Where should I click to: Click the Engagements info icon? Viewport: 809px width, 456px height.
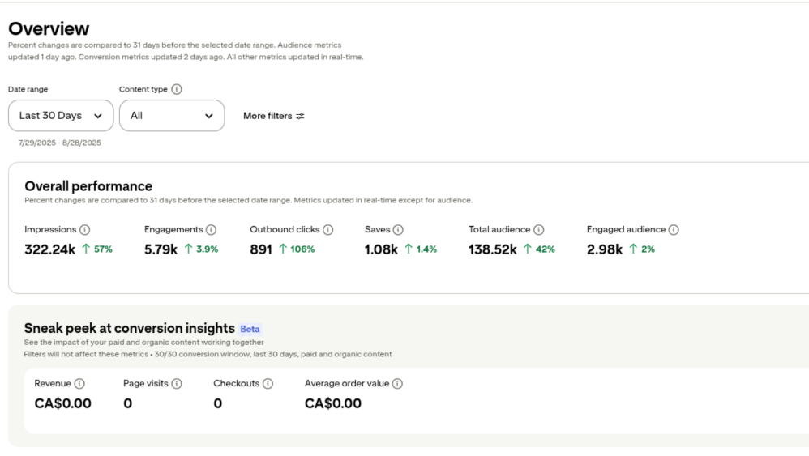211,229
